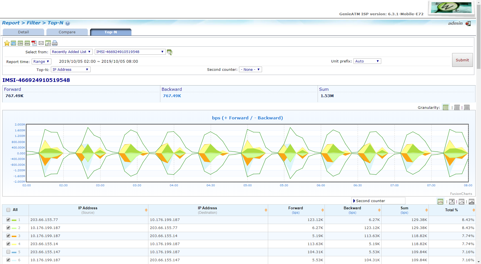Open the Recently Added List dropdown
Viewport: 481px width, 264px height.
coord(71,52)
